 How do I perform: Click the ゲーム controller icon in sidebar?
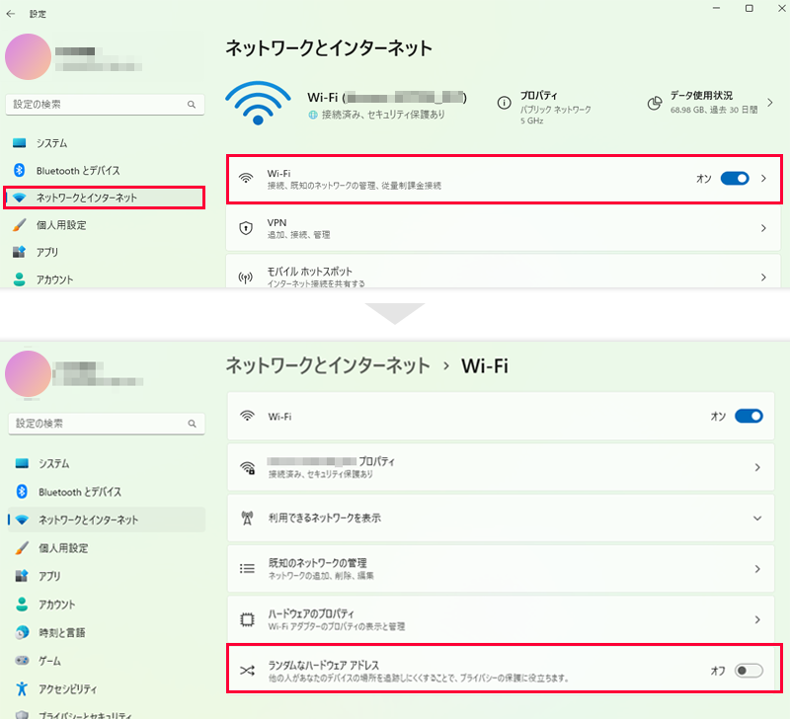click(x=21, y=660)
